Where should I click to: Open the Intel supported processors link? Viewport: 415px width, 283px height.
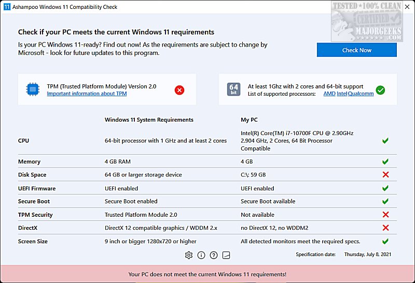pos(342,94)
